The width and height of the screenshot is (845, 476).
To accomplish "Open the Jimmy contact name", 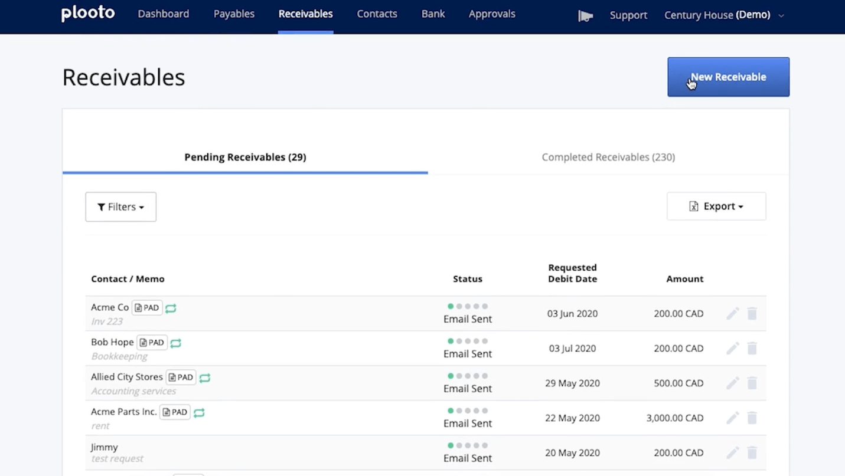I will point(105,447).
